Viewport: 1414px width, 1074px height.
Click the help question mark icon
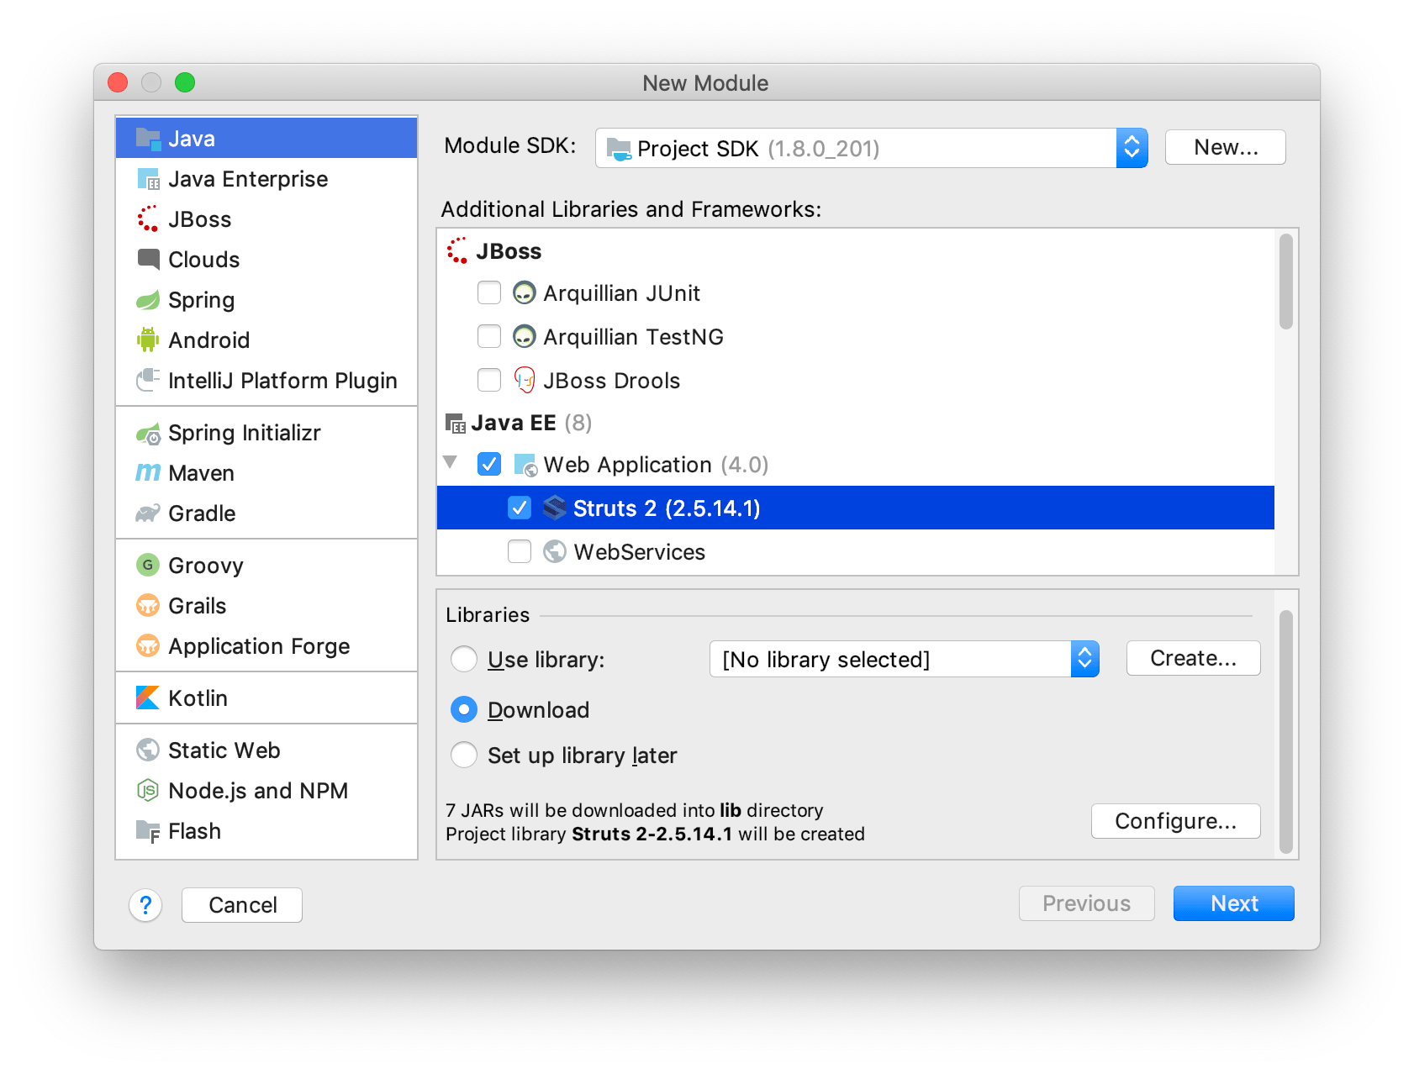146,905
